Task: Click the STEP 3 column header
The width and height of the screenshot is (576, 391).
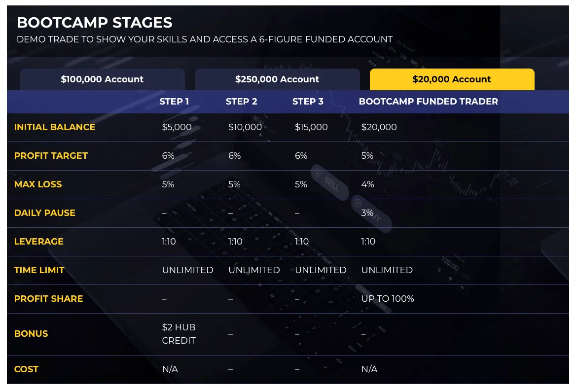Action: [x=308, y=102]
